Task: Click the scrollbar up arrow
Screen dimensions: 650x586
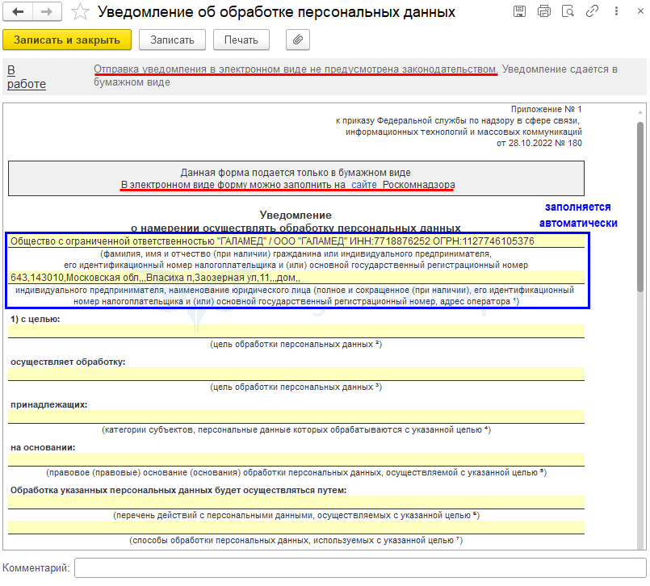Action: click(x=640, y=112)
